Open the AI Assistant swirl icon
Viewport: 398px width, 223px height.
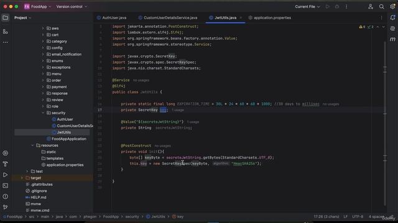(x=392, y=28)
